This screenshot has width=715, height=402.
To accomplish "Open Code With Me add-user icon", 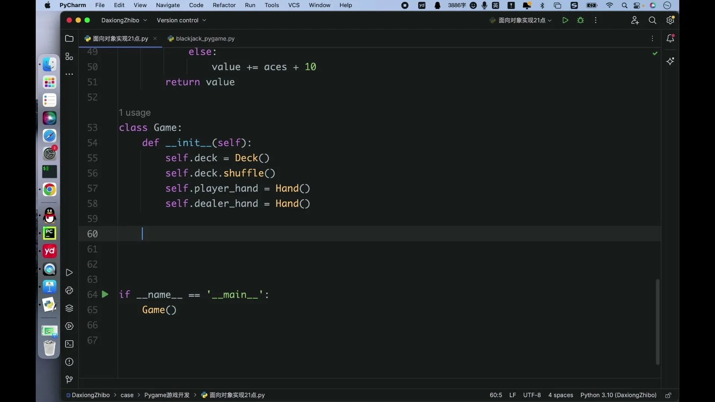I will coord(635,20).
